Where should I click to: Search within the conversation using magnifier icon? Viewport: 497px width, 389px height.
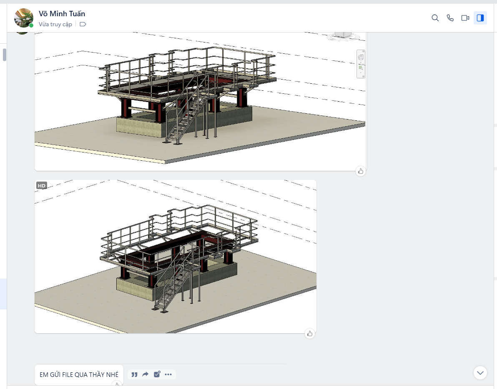[435, 18]
